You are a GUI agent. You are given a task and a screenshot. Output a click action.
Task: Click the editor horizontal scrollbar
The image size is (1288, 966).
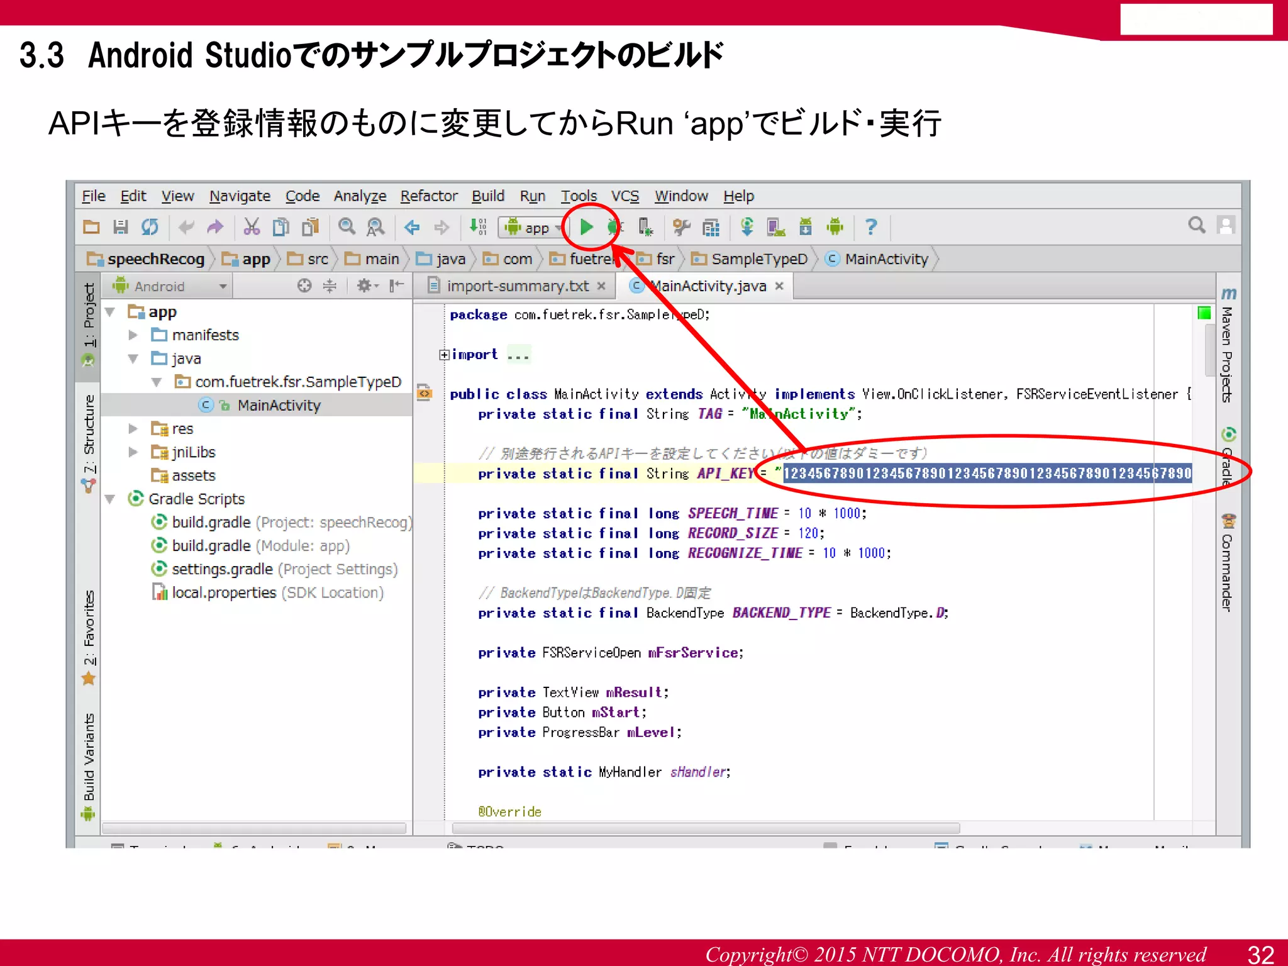pyautogui.click(x=706, y=828)
